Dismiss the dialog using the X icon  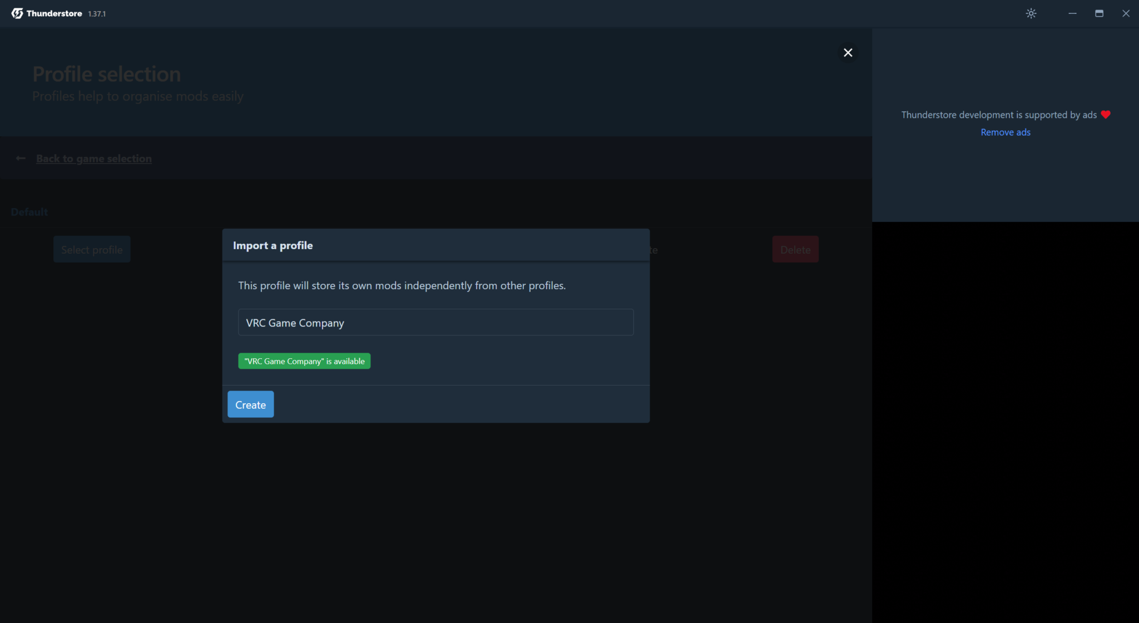848,52
